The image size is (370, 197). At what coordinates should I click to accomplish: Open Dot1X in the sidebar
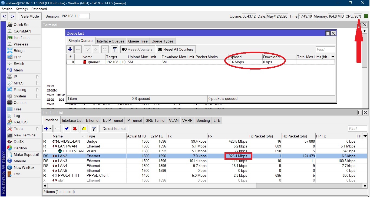coord(19,142)
